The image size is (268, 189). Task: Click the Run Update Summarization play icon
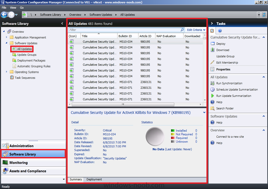pos(212,96)
